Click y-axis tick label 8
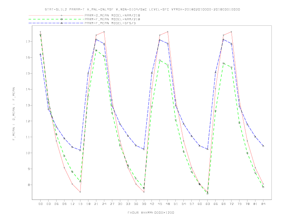Screen dimensions: 287x222 tap(28, 185)
